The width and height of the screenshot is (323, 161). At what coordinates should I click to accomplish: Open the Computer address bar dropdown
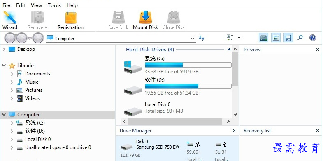193,39
